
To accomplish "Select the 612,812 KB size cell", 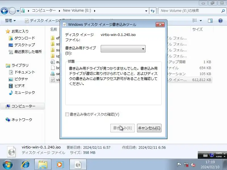I will click(x=202, y=80).
